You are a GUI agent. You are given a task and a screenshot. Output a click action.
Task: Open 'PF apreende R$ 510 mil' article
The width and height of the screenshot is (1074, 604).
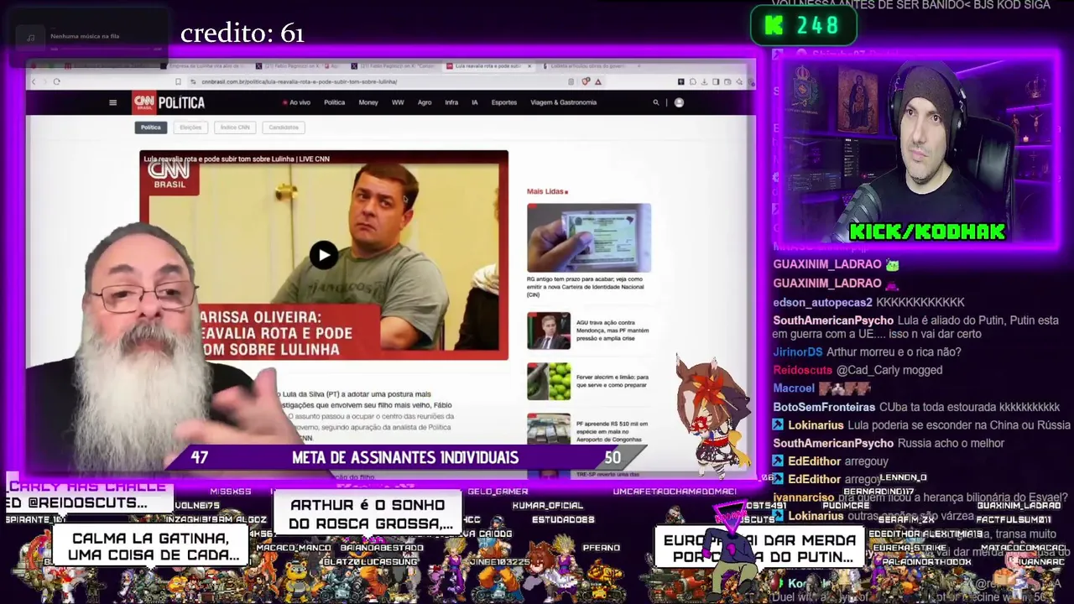click(612, 431)
